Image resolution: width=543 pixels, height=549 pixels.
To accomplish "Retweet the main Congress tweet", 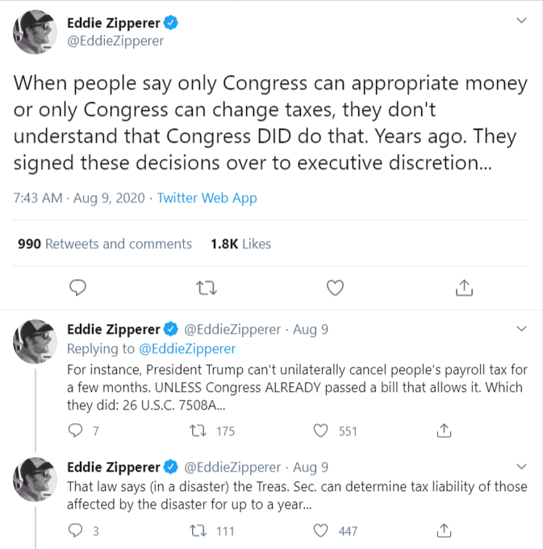I will pos(206,287).
